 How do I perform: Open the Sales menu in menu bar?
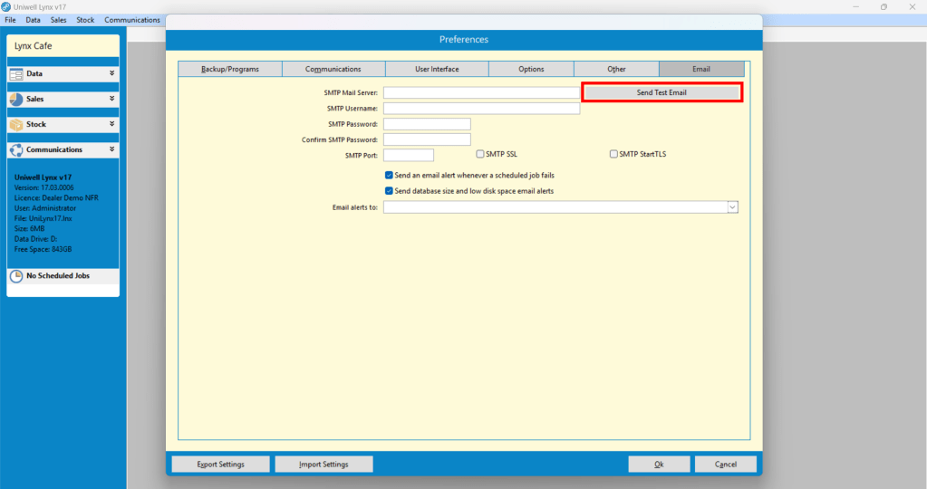click(58, 20)
